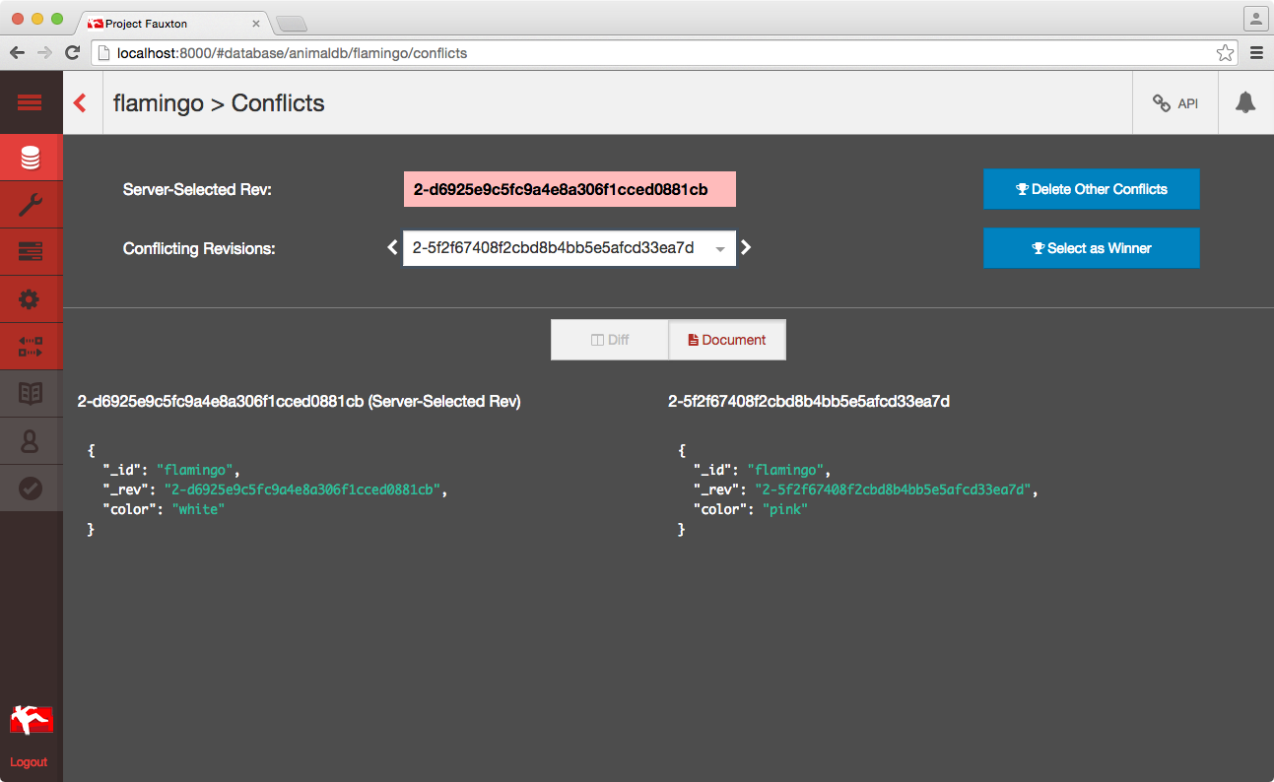Open the Configuration gear icon

tap(31, 299)
